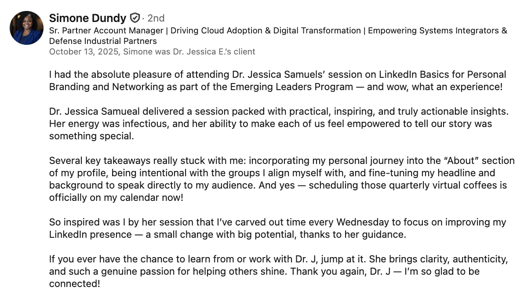Open Simone Dundy's profile photo
This screenshot has width=524, height=298.
coord(26,28)
